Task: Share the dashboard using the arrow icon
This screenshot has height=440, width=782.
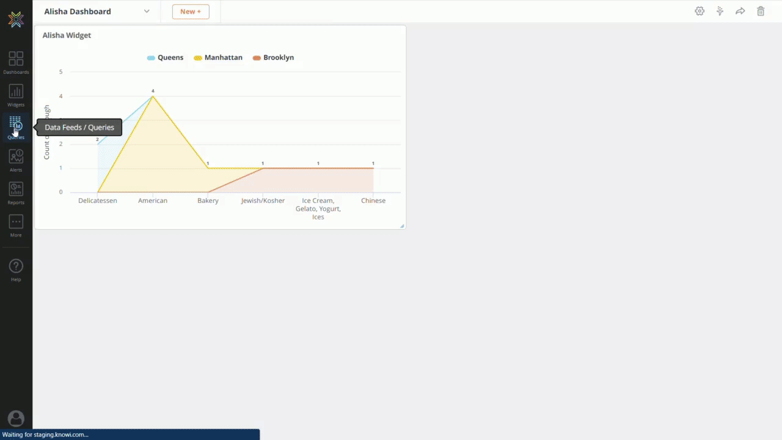Action: (740, 11)
